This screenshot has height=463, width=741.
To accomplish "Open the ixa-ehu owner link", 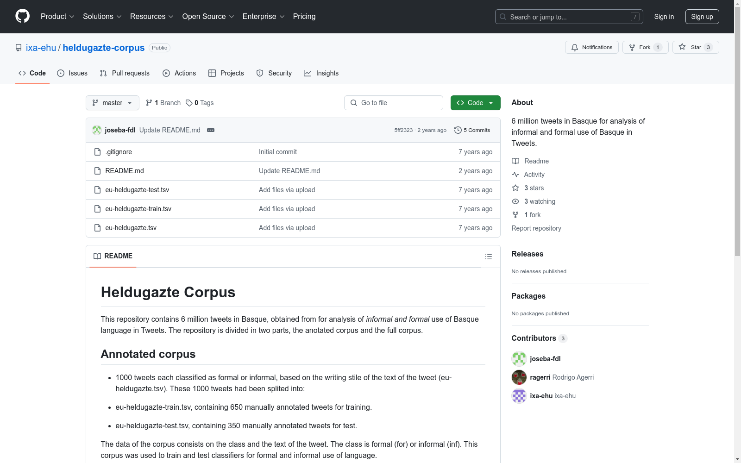I will tap(41, 48).
